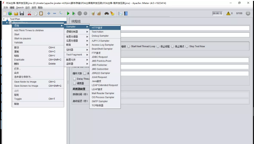This screenshot has height=144, width=254.
Task: Click the Cut scissors icon
Action: [29, 13]
